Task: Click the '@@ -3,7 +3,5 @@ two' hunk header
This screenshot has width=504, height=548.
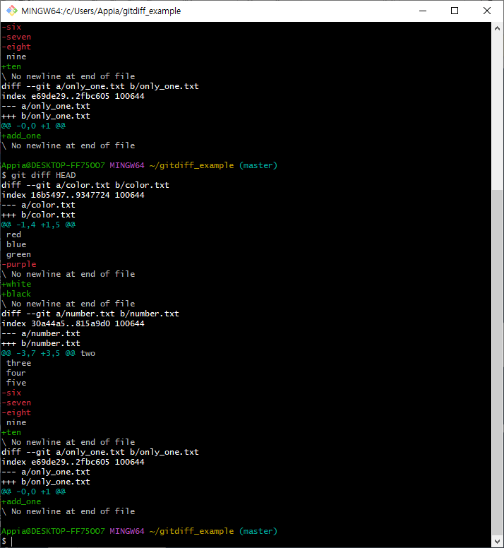Action: point(48,353)
